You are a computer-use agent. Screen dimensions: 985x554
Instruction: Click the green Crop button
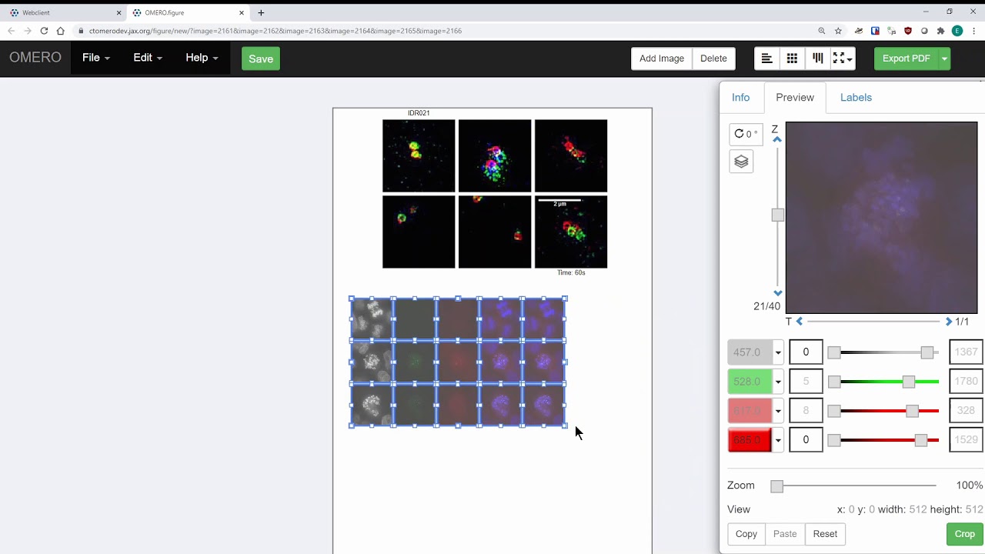pos(964,534)
